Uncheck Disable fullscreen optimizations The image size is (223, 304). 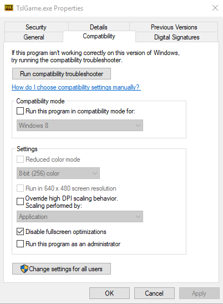pos(20,232)
